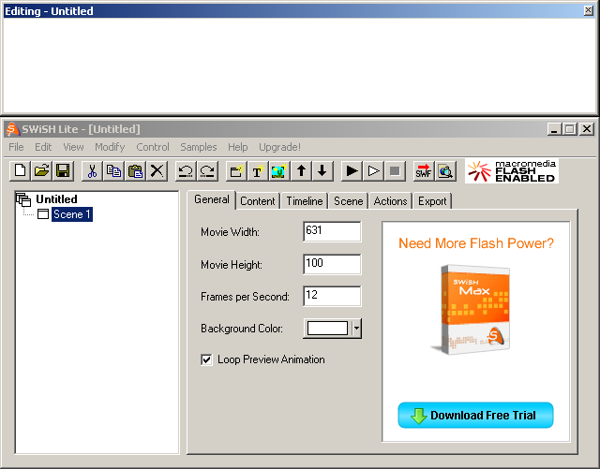Screen dimensions: 600x469
Task: Copy selection using the Copy icon
Action: [x=113, y=170]
